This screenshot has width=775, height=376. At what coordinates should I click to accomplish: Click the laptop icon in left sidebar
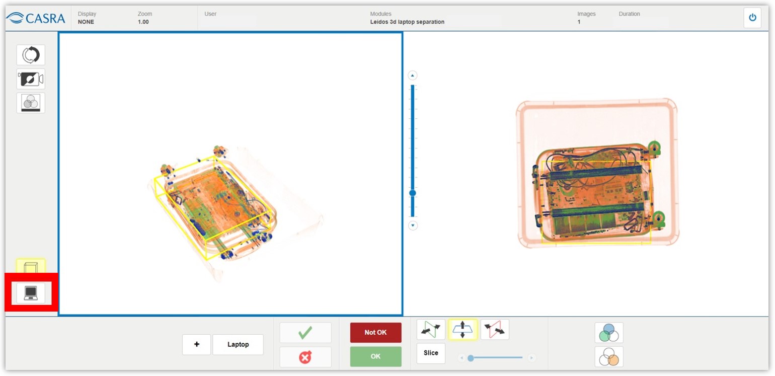coord(31,293)
